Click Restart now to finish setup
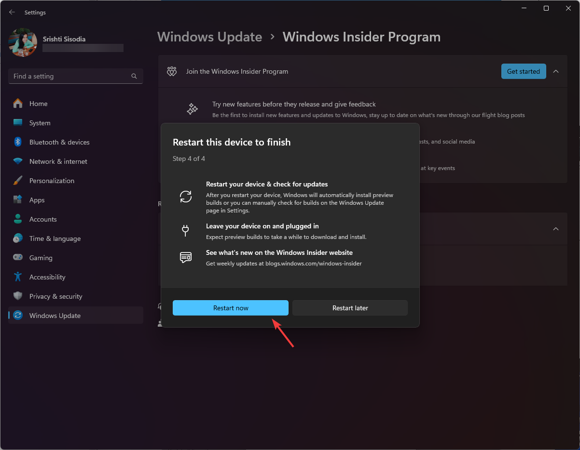Screen dimensions: 580x450 pos(230,307)
